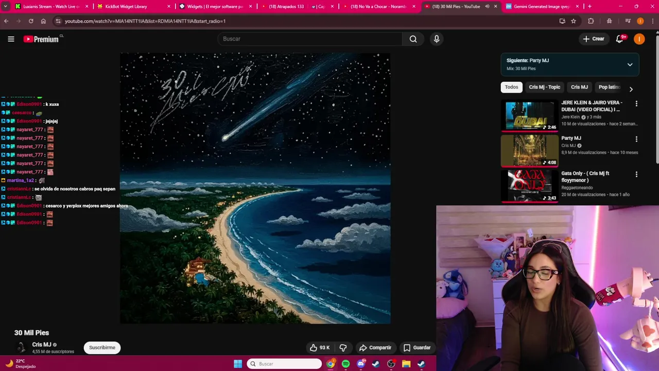Image resolution: width=659 pixels, height=371 pixels.
Task: Click the Cris MJ channel avatar
Action: click(x=21, y=347)
